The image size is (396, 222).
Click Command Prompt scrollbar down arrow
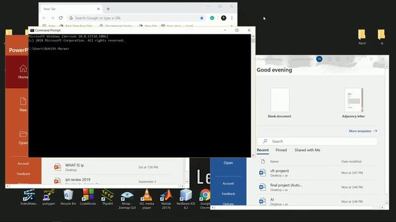tap(253, 155)
